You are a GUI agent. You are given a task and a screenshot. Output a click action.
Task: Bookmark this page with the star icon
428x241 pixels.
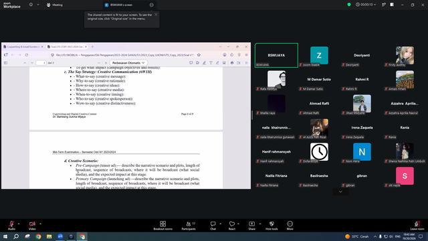(199, 55)
